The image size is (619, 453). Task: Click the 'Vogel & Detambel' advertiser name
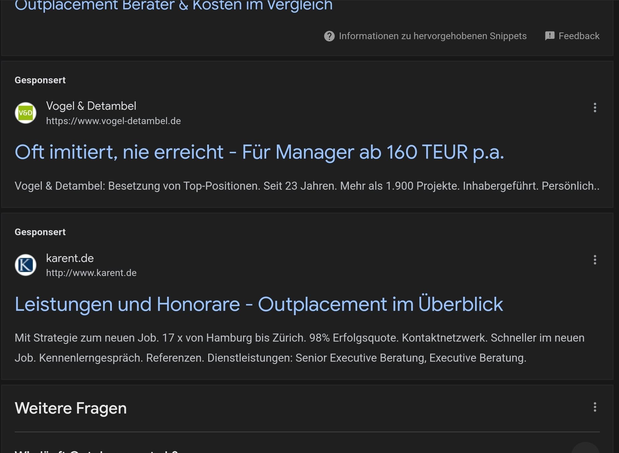click(x=91, y=106)
